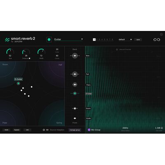The image size is (165, 165).
Task: Select the Piano node in the depth column
Action: (x=75, y=85)
